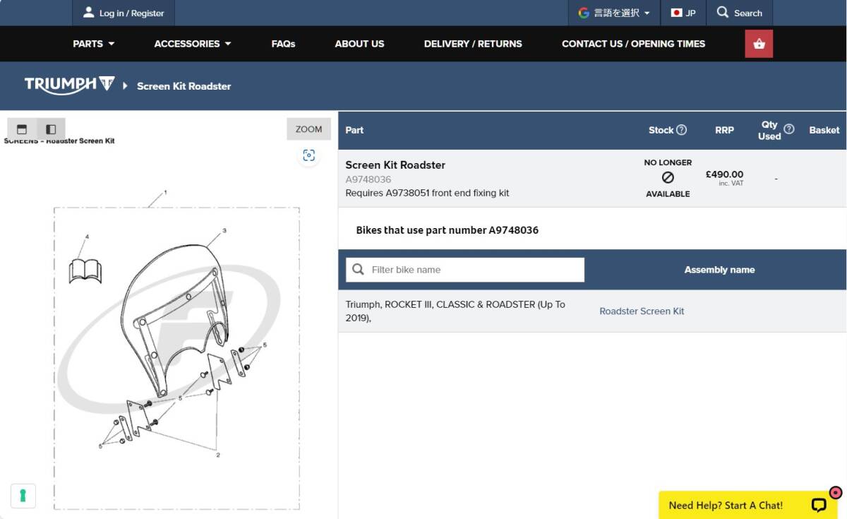Click the breadcrumb arrow after Triumph logo
Screen dimensions: 847x519
[x=125, y=85]
